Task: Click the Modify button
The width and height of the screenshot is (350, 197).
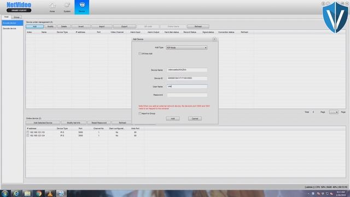Action: (x=50, y=27)
